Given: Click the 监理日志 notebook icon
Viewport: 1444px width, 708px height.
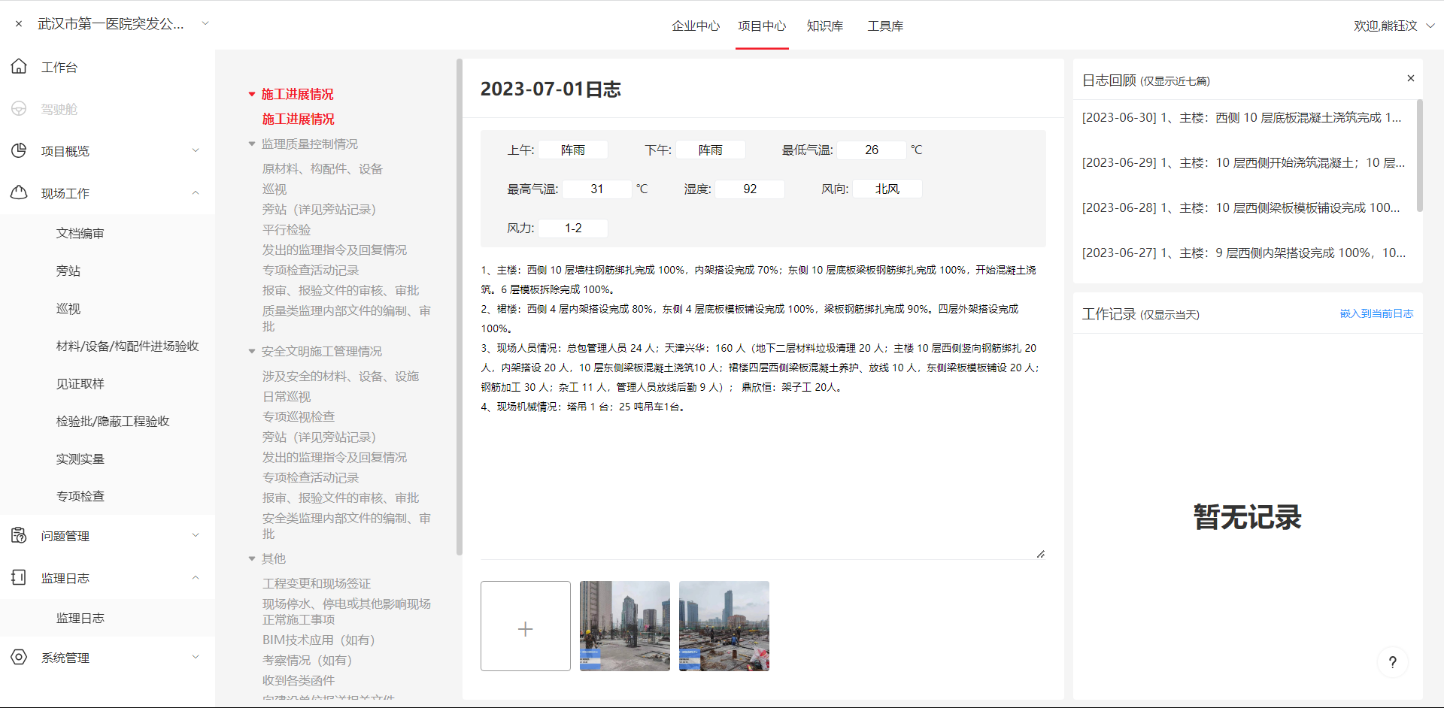Looking at the screenshot, I should pyautogui.click(x=19, y=577).
